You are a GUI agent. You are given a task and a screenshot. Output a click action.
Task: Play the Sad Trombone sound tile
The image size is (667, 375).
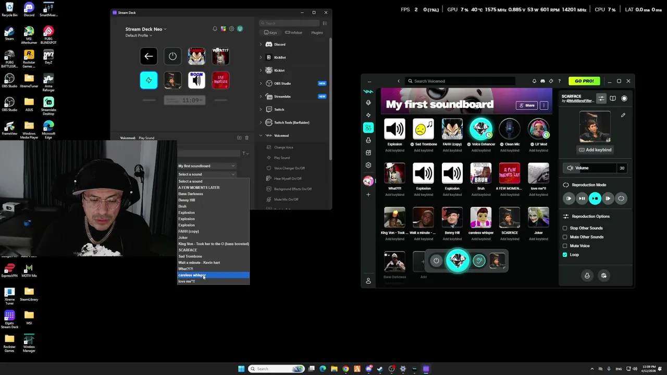[x=423, y=129]
